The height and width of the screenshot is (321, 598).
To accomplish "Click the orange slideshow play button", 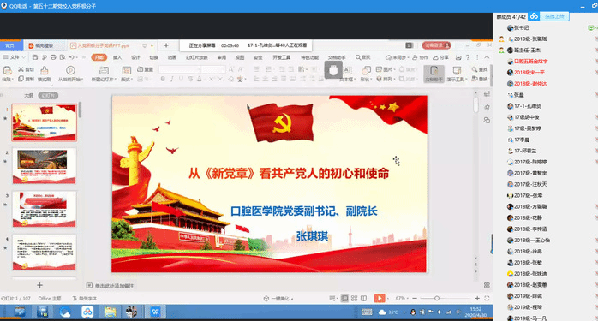I will [x=379, y=298].
